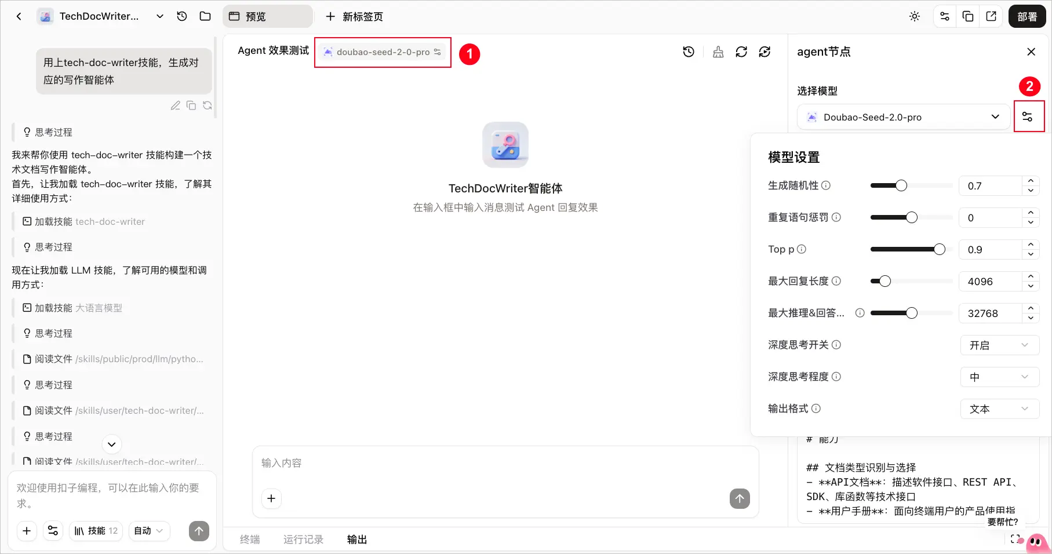
Task: Switch to the 终端 tab
Action: coord(250,540)
